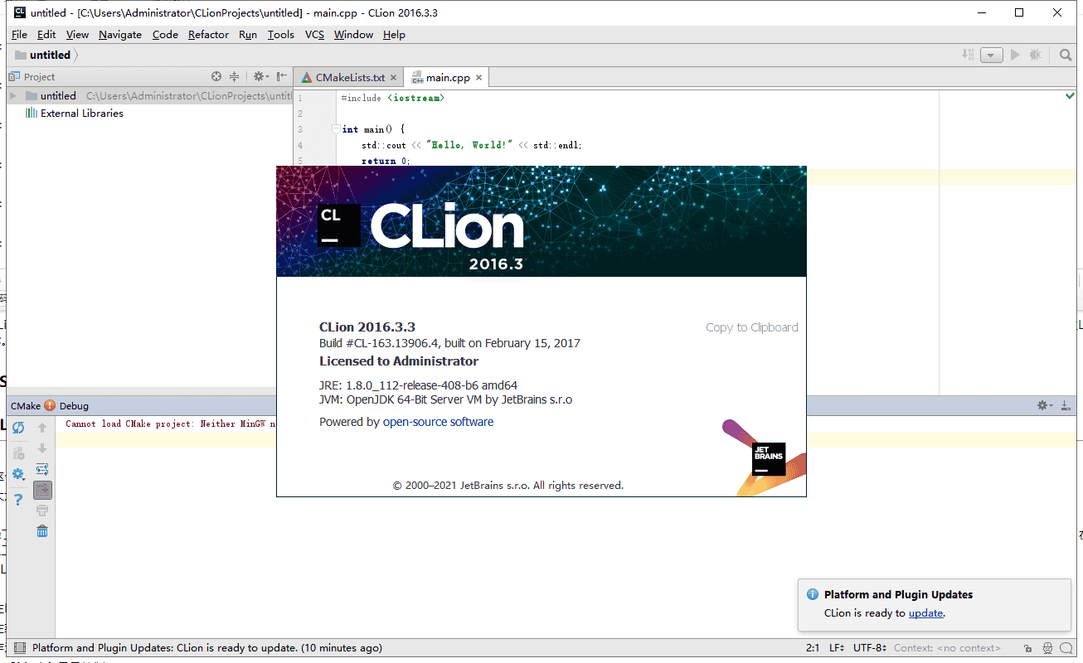Open the Refactor menu
The image size is (1083, 663).
[207, 34]
